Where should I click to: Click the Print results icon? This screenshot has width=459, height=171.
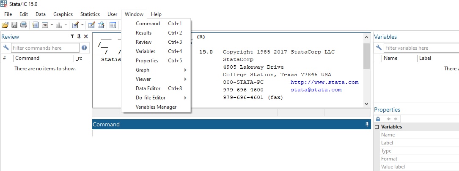[24, 25]
